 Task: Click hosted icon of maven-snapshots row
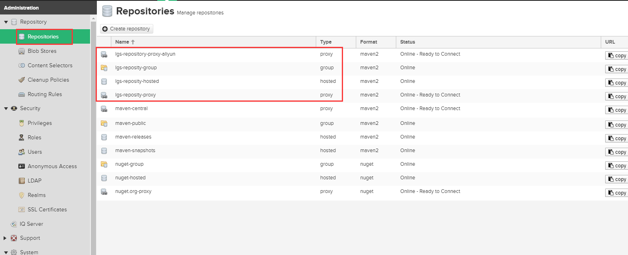click(104, 151)
